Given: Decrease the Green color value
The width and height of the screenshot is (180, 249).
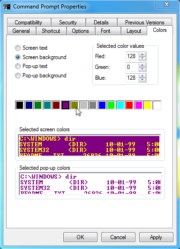Looking at the screenshot, I should pyautogui.click(x=142, y=69).
